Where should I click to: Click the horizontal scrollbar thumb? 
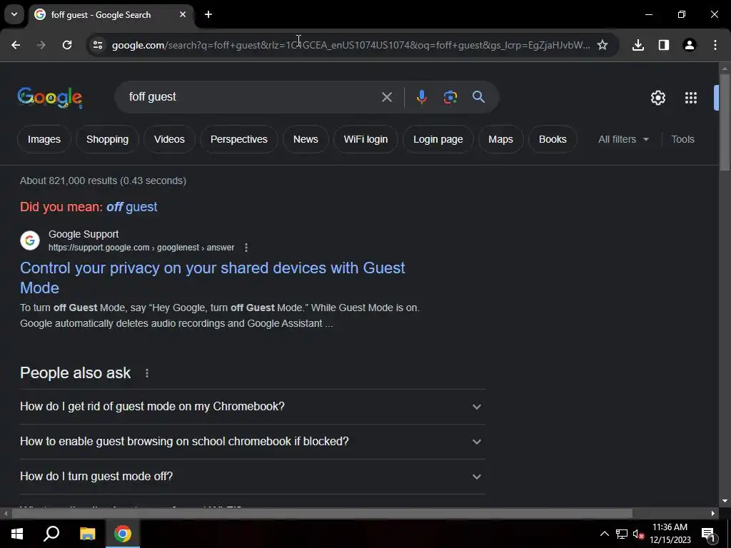[322, 514]
